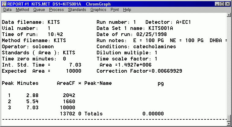The width and height of the screenshot is (232, 127).
Task: Open the Print menu
Action: click(x=115, y=10)
